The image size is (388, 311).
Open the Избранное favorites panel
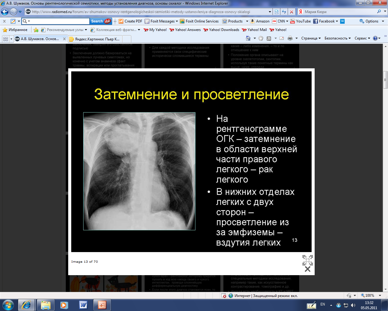[15, 30]
